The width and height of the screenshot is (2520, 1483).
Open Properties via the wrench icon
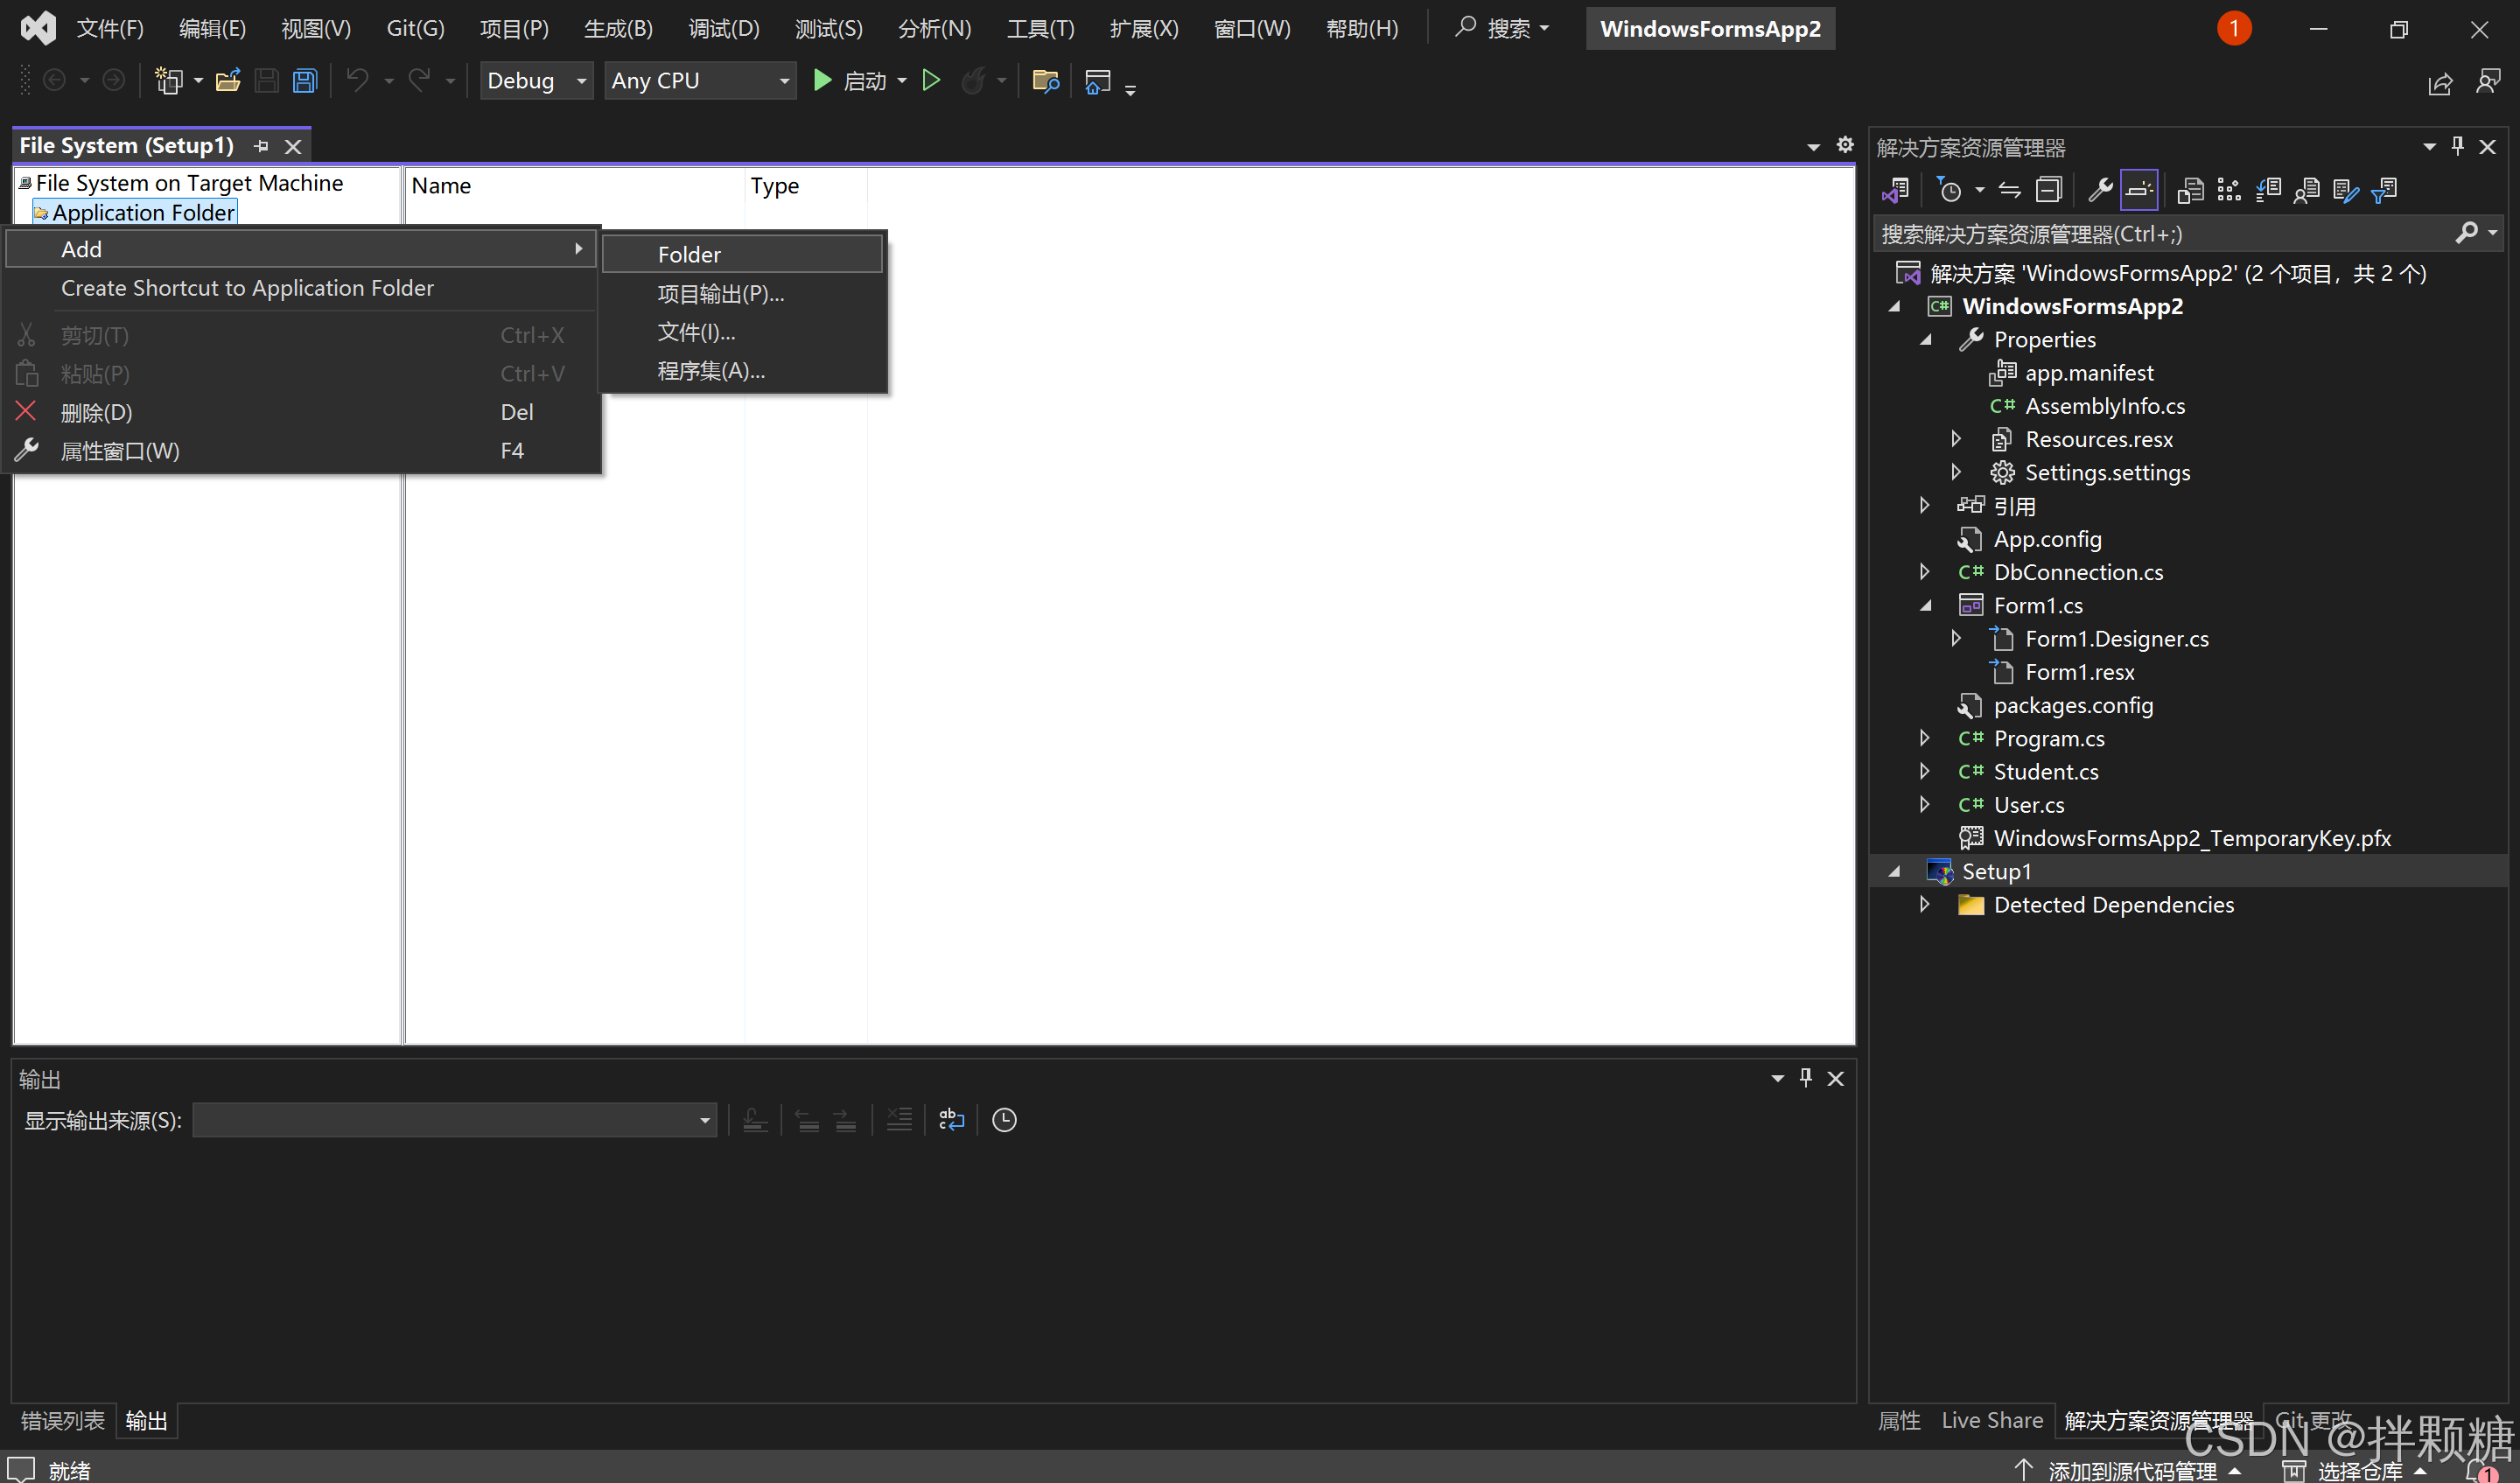pos(2101,189)
